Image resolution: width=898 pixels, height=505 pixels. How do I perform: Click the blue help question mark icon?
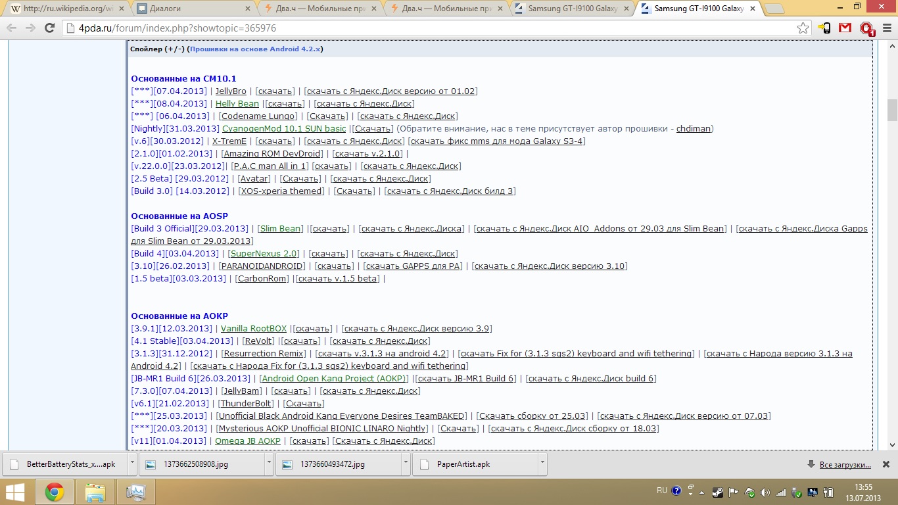(x=676, y=491)
